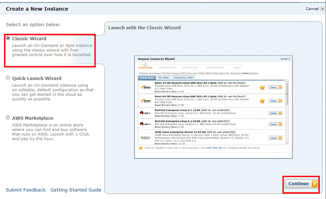Click the Continue button
This screenshot has width=326, height=199.
(x=301, y=183)
